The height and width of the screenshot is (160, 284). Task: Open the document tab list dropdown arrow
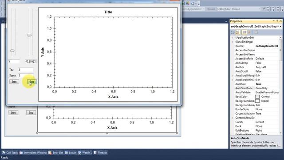click(x=226, y=22)
